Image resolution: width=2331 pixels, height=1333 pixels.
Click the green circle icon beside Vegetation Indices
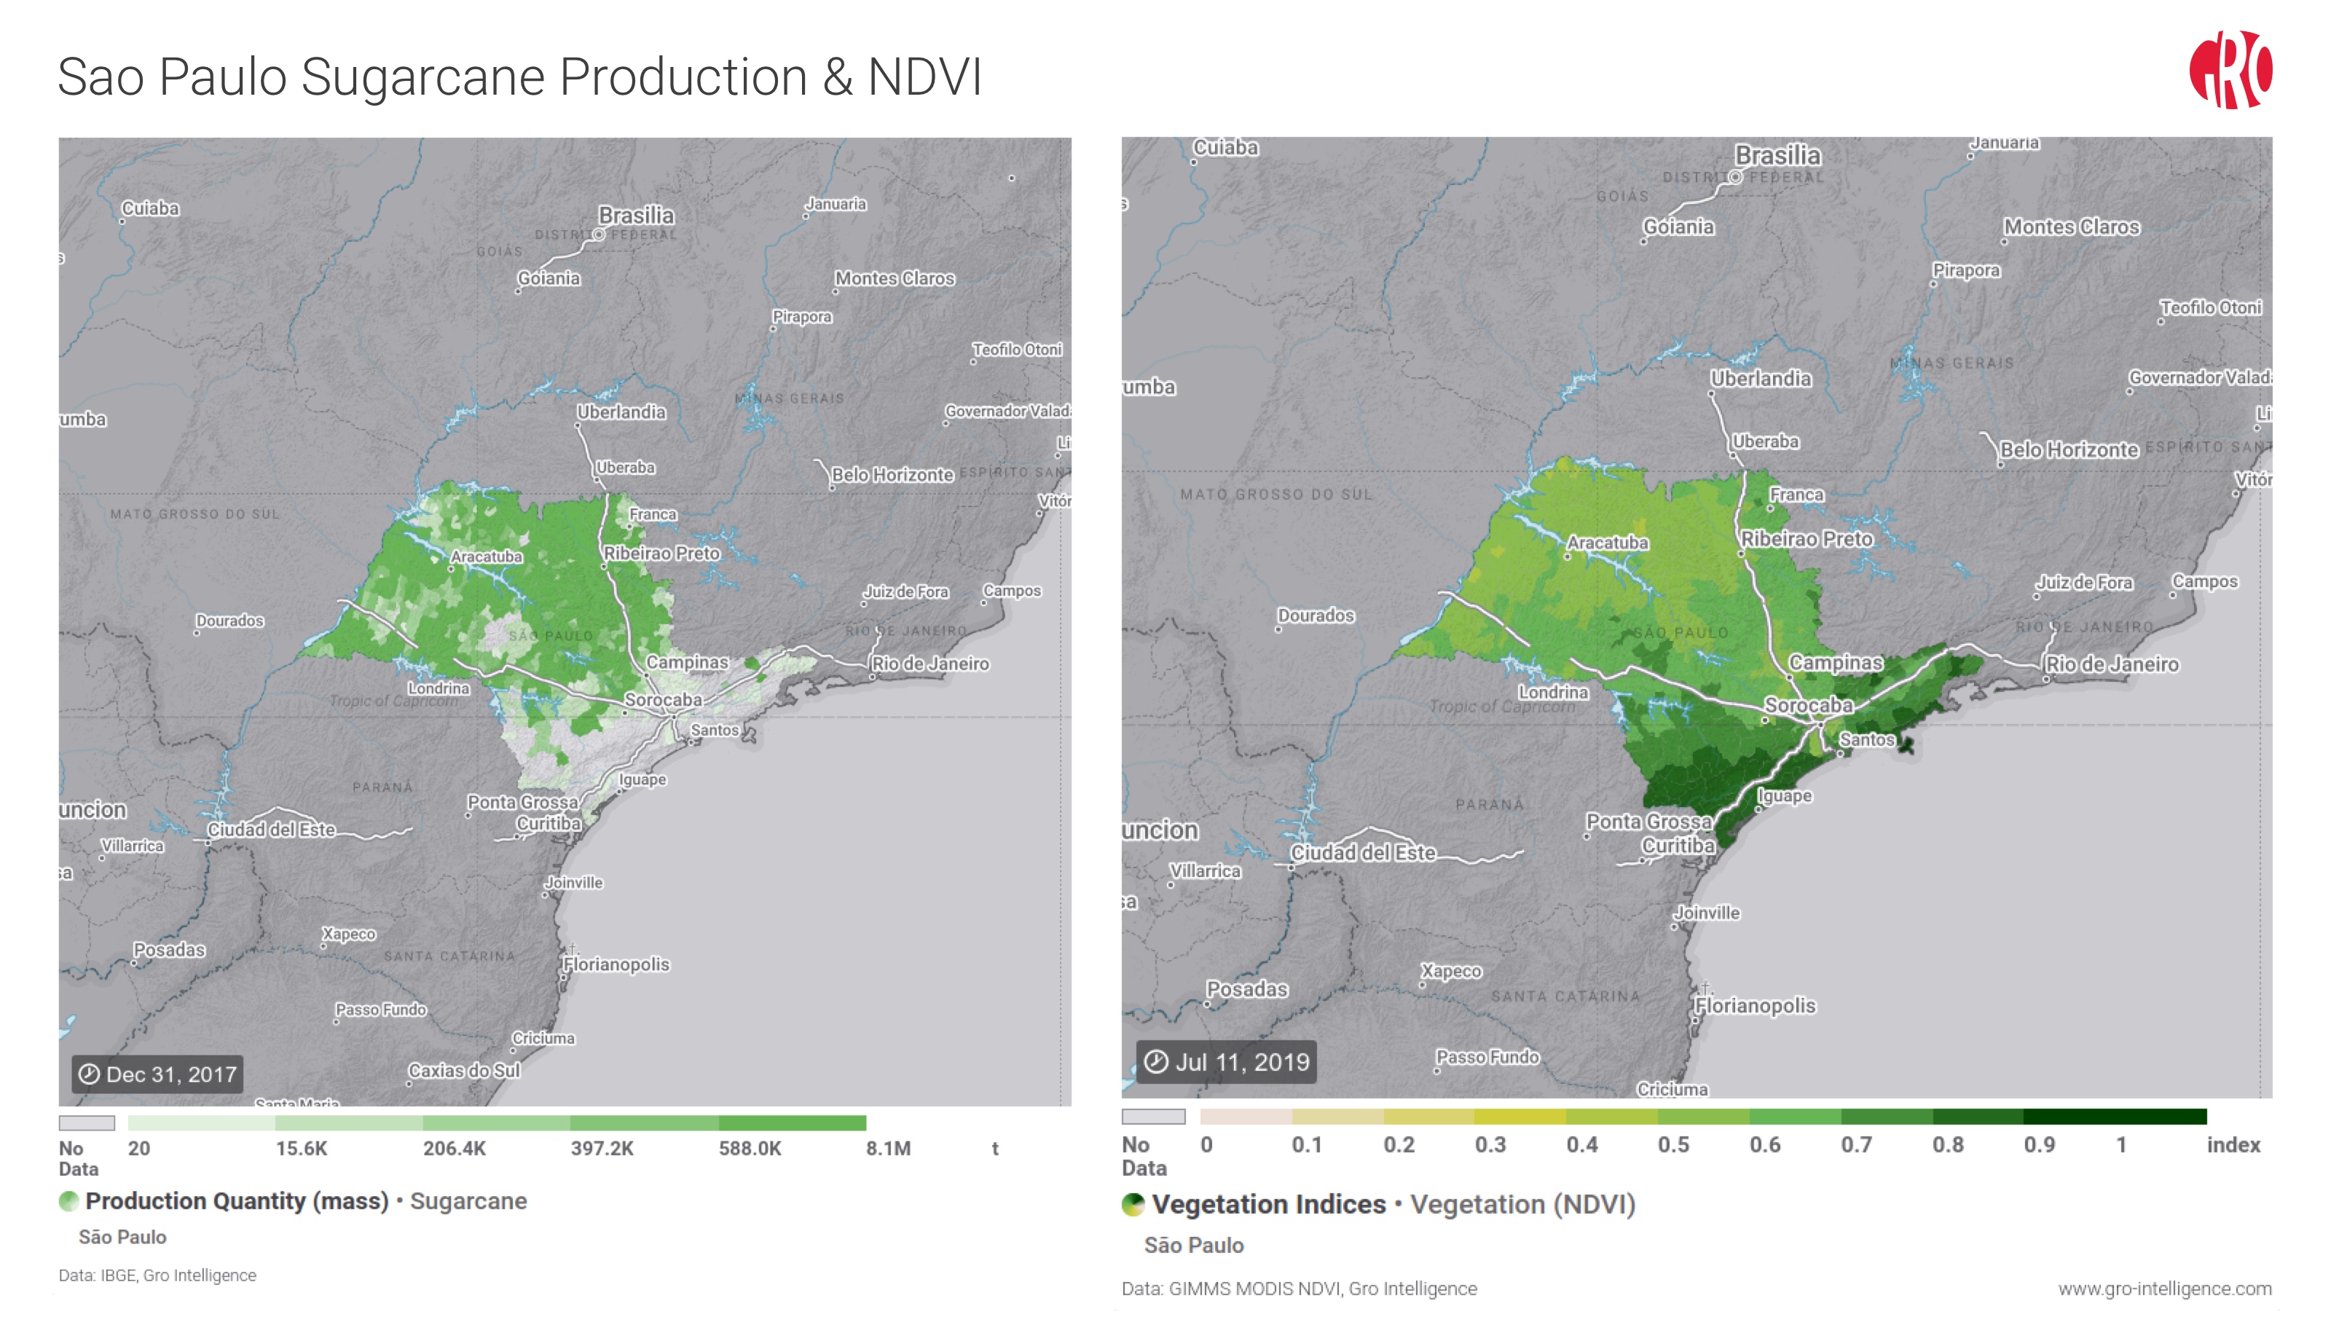pos(1133,1205)
